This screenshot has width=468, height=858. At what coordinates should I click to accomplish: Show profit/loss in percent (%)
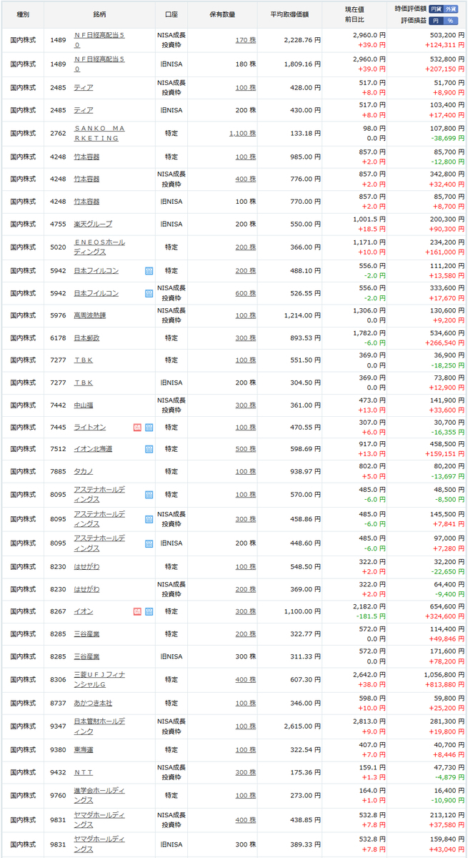(450, 20)
